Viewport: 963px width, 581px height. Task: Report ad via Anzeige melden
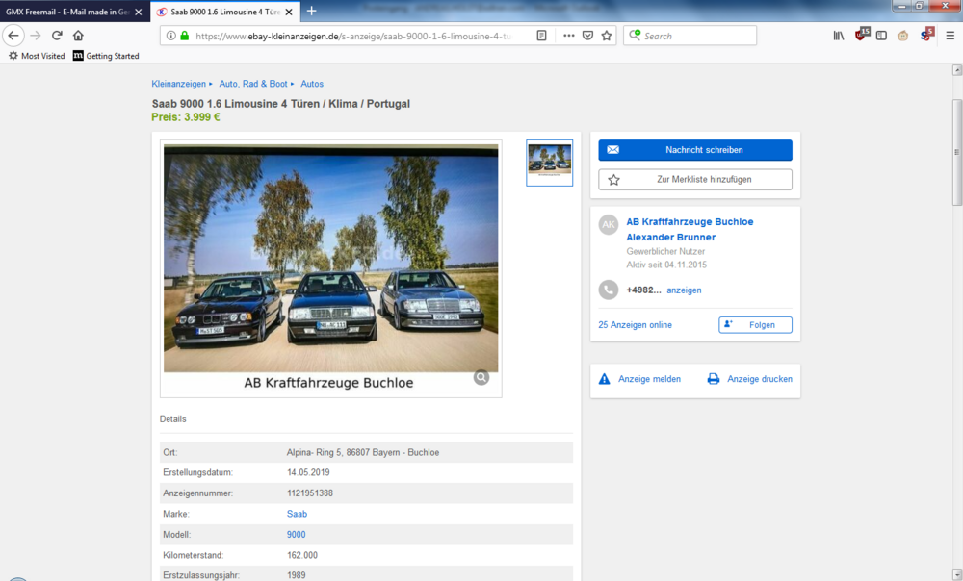(x=649, y=379)
